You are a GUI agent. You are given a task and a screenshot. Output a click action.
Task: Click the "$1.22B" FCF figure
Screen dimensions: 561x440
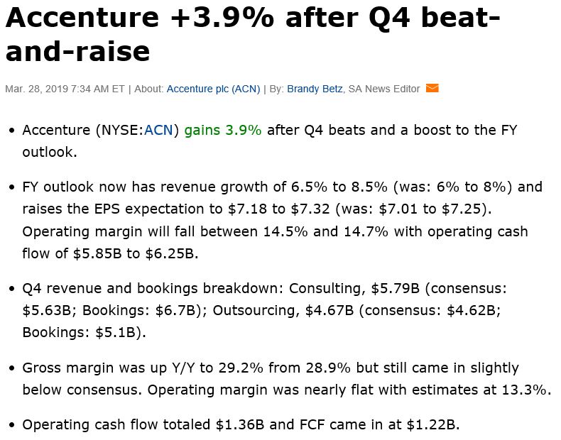(433, 424)
